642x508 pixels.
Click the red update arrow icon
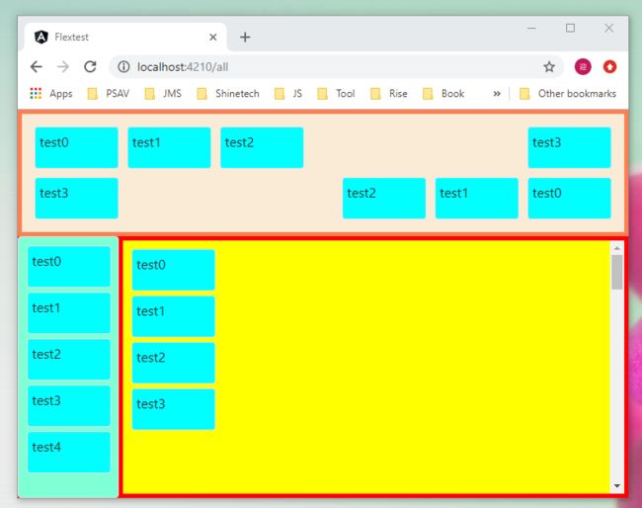[609, 67]
